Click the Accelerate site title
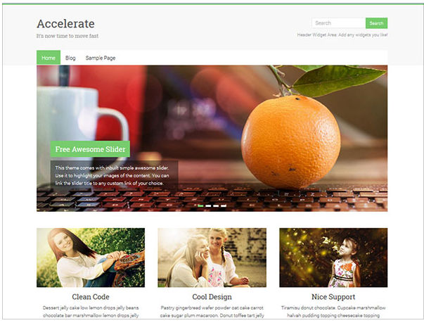Screen dimensions: 424x323 click(65, 24)
